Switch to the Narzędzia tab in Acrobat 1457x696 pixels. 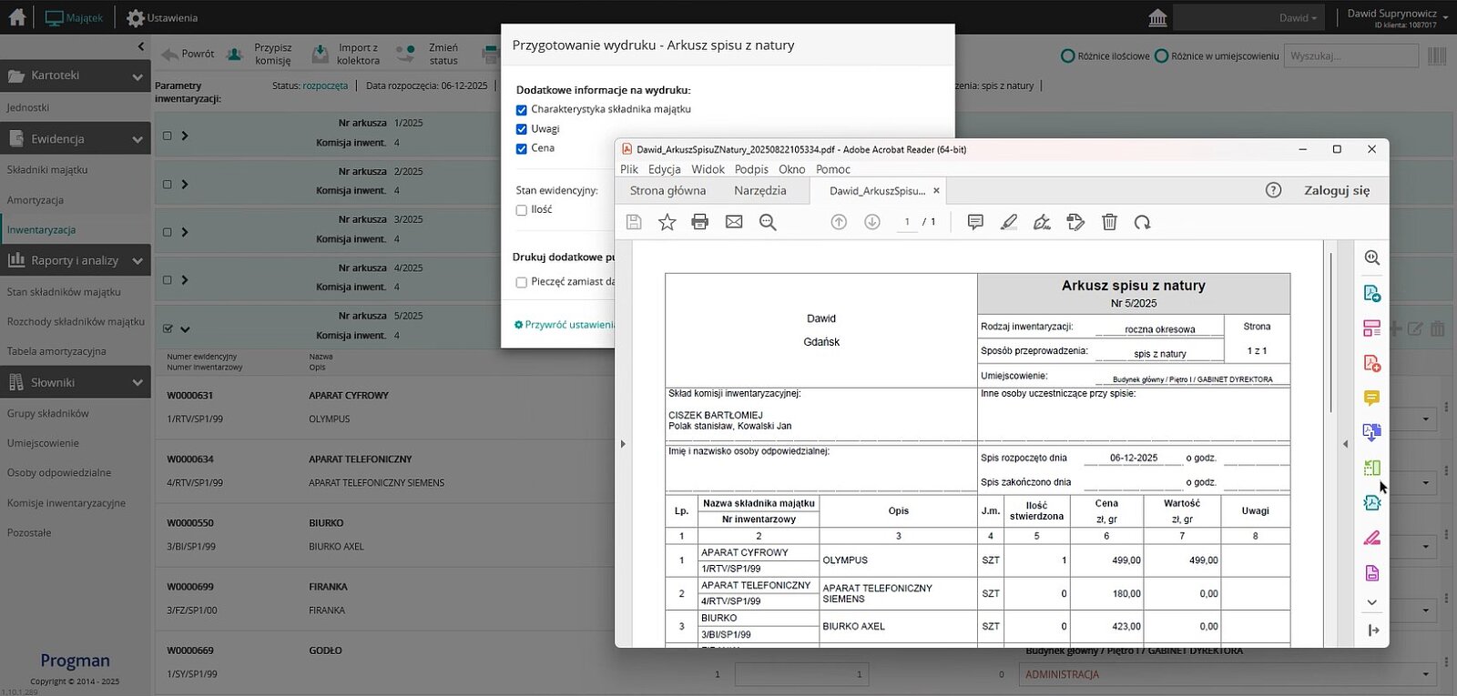tap(759, 190)
